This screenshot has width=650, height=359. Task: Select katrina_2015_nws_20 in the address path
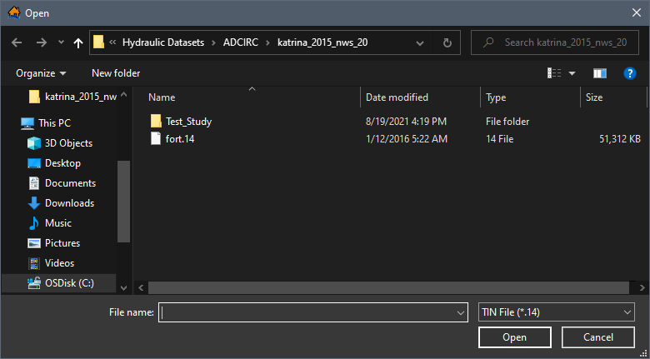click(322, 42)
